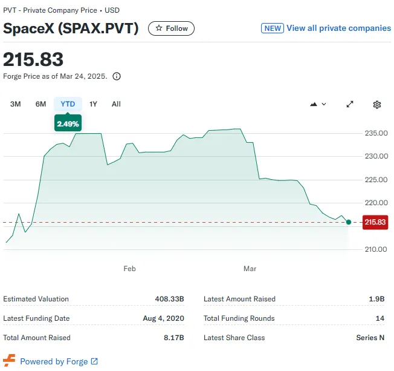Screen dimensions: 394x371
Task: Select the 3M time range
Action: tap(16, 104)
